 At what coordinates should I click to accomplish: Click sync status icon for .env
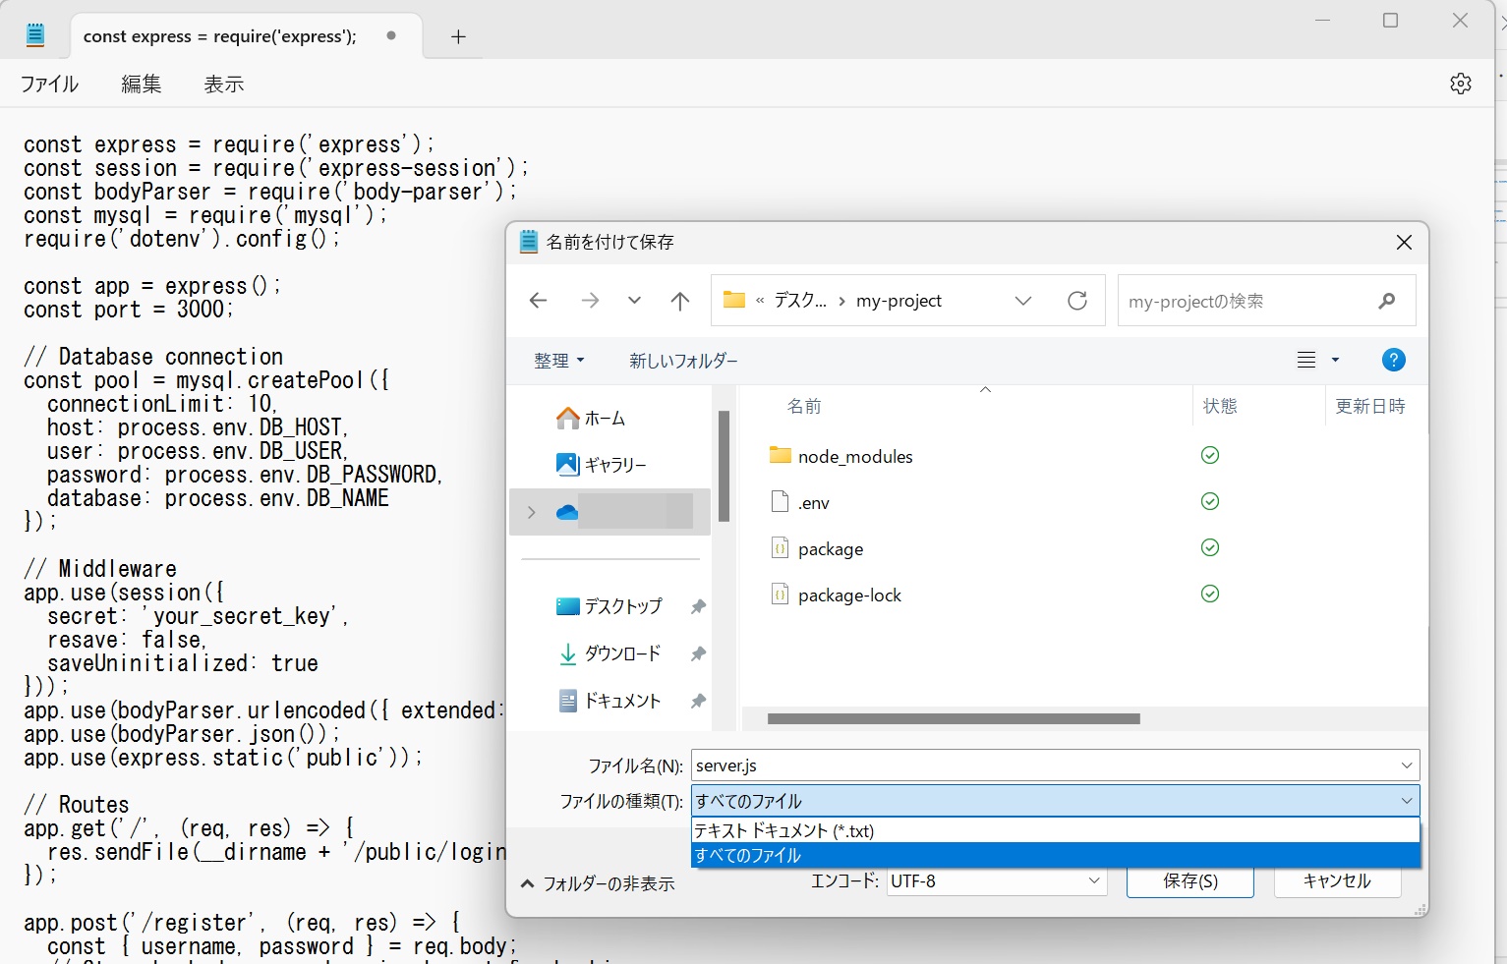[x=1210, y=501]
